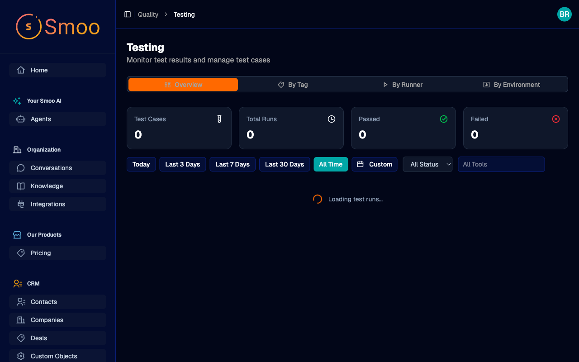Click the red error icon on Failed card
579x362 pixels.
click(555, 119)
